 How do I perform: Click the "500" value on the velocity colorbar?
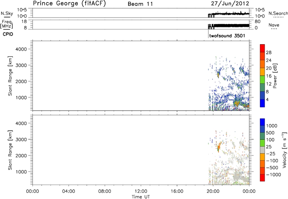pyautogui.click(x=270, y=133)
